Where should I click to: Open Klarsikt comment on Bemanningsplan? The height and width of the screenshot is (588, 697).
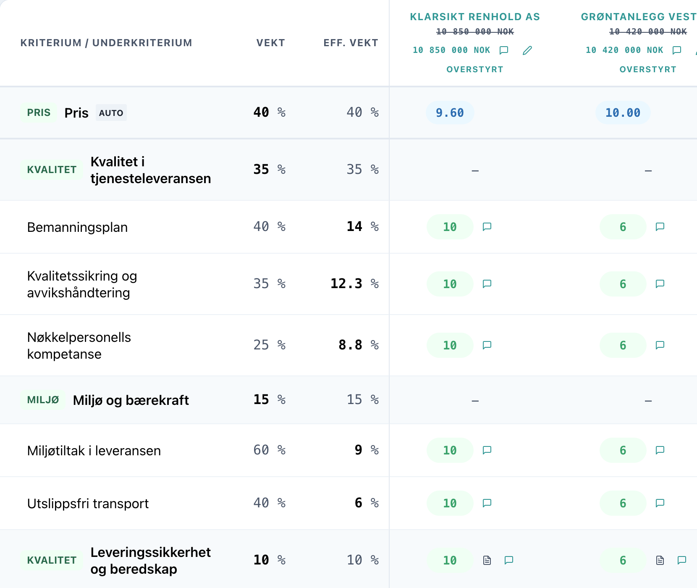click(487, 227)
